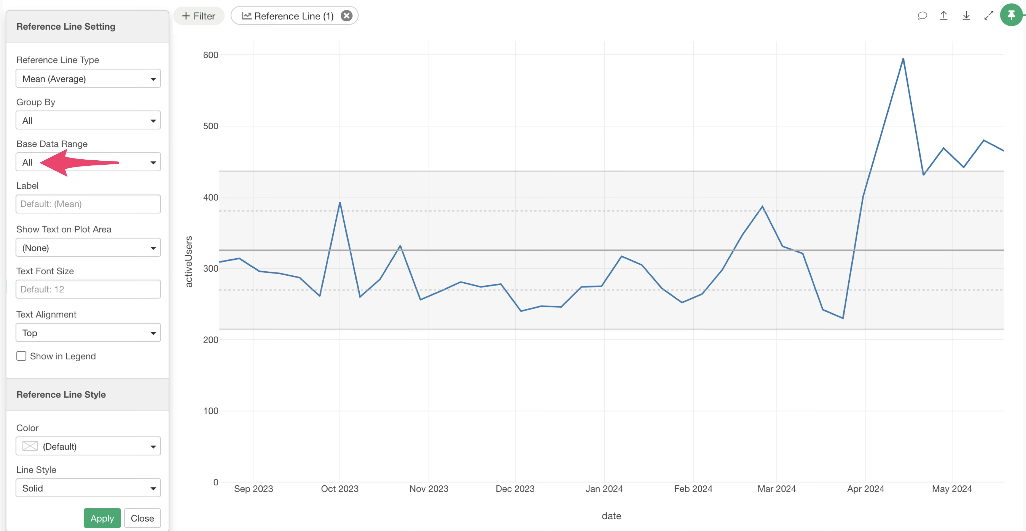
Task: Open the Line Style dropdown
Action: (x=88, y=488)
